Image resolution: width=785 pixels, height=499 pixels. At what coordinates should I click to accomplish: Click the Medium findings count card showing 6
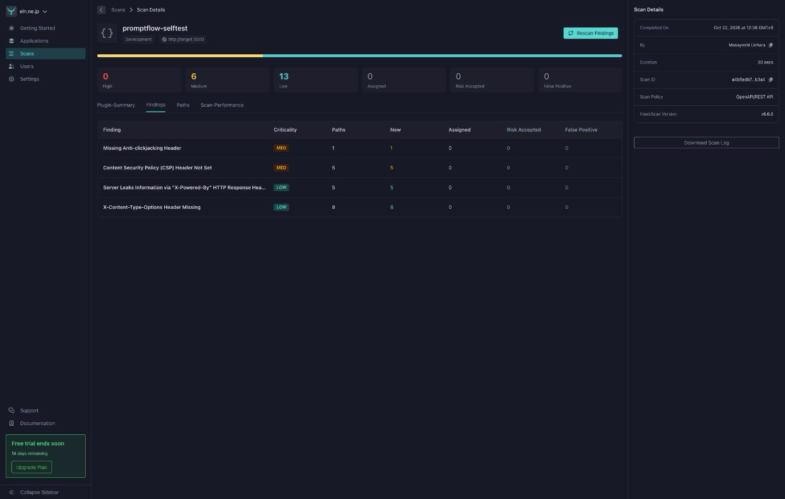point(227,80)
